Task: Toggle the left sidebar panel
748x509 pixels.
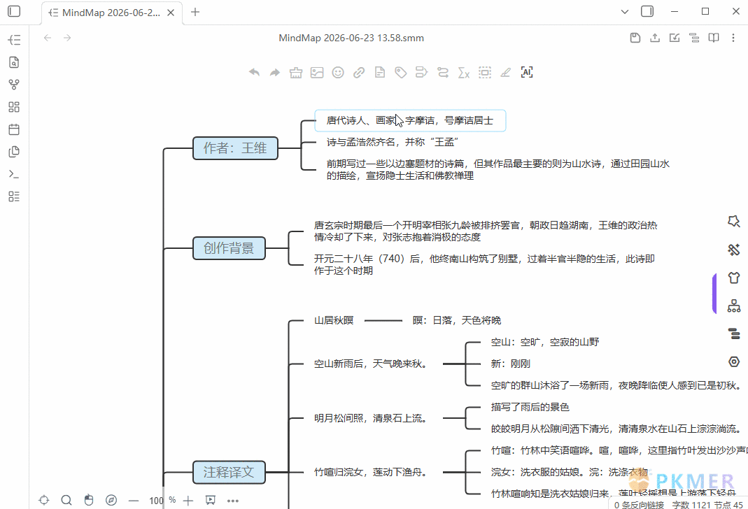Action: point(14,11)
